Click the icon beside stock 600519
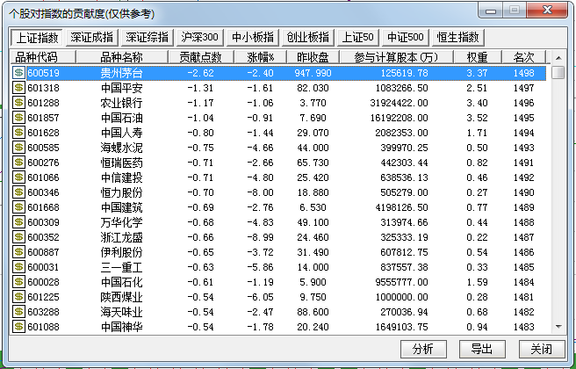This screenshot has width=576, height=369. 18,73
